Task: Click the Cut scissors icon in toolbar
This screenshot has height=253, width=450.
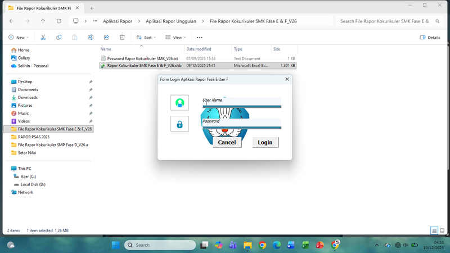Action: pyautogui.click(x=43, y=37)
